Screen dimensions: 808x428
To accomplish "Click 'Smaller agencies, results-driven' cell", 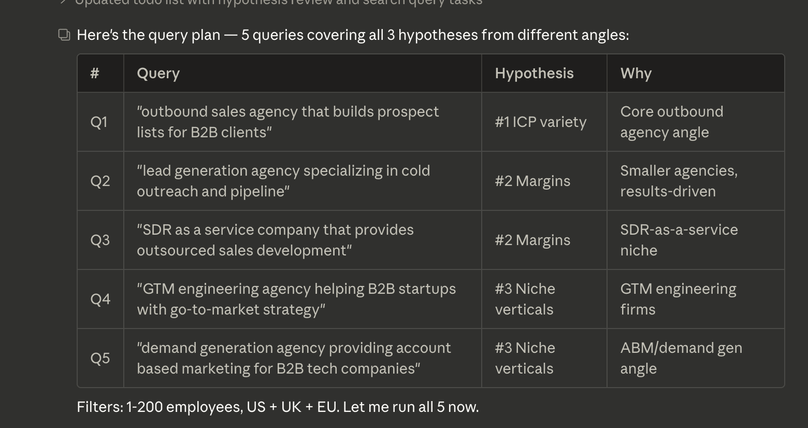I will point(679,181).
